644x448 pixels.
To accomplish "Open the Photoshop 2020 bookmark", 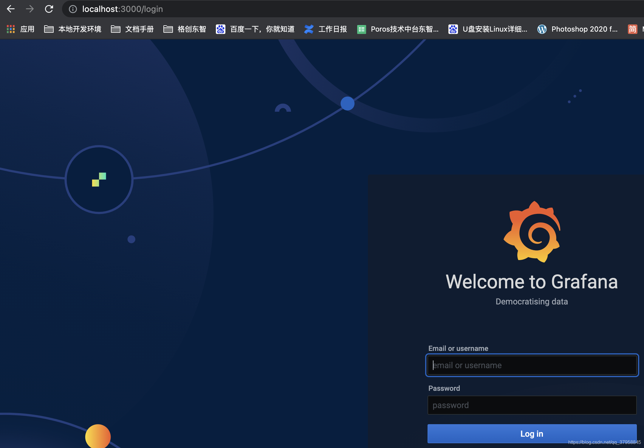I will pyautogui.click(x=578, y=29).
